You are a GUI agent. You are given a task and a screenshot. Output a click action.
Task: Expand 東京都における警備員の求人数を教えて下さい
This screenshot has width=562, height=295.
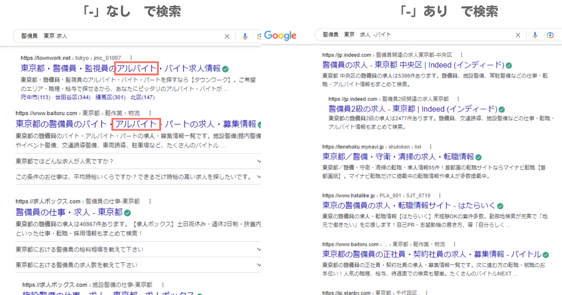click(x=138, y=265)
